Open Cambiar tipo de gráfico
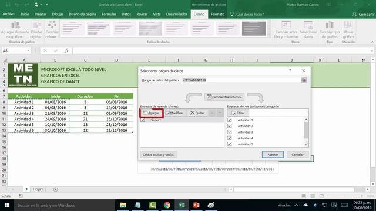 330,30
